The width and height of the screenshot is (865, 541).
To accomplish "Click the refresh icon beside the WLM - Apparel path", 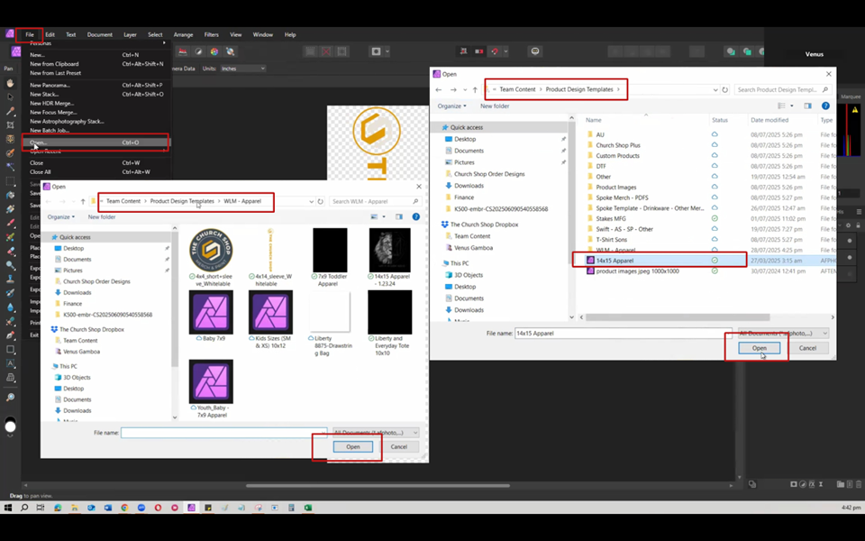I will click(319, 201).
